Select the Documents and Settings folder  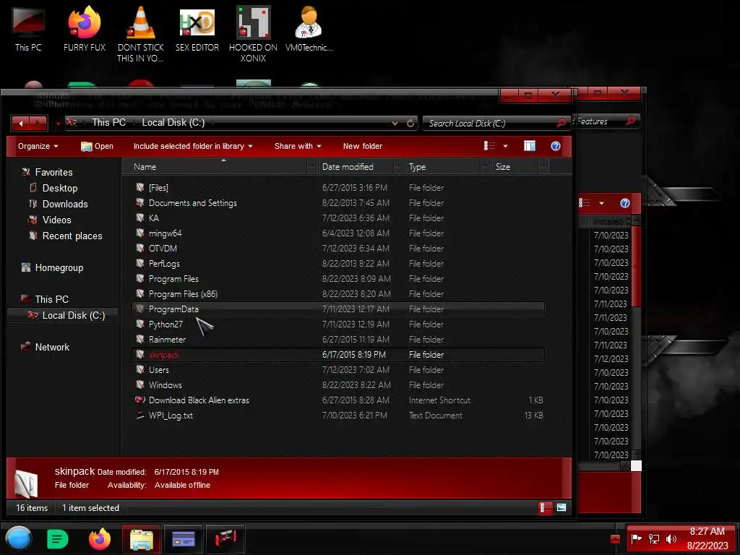pyautogui.click(x=338, y=203)
